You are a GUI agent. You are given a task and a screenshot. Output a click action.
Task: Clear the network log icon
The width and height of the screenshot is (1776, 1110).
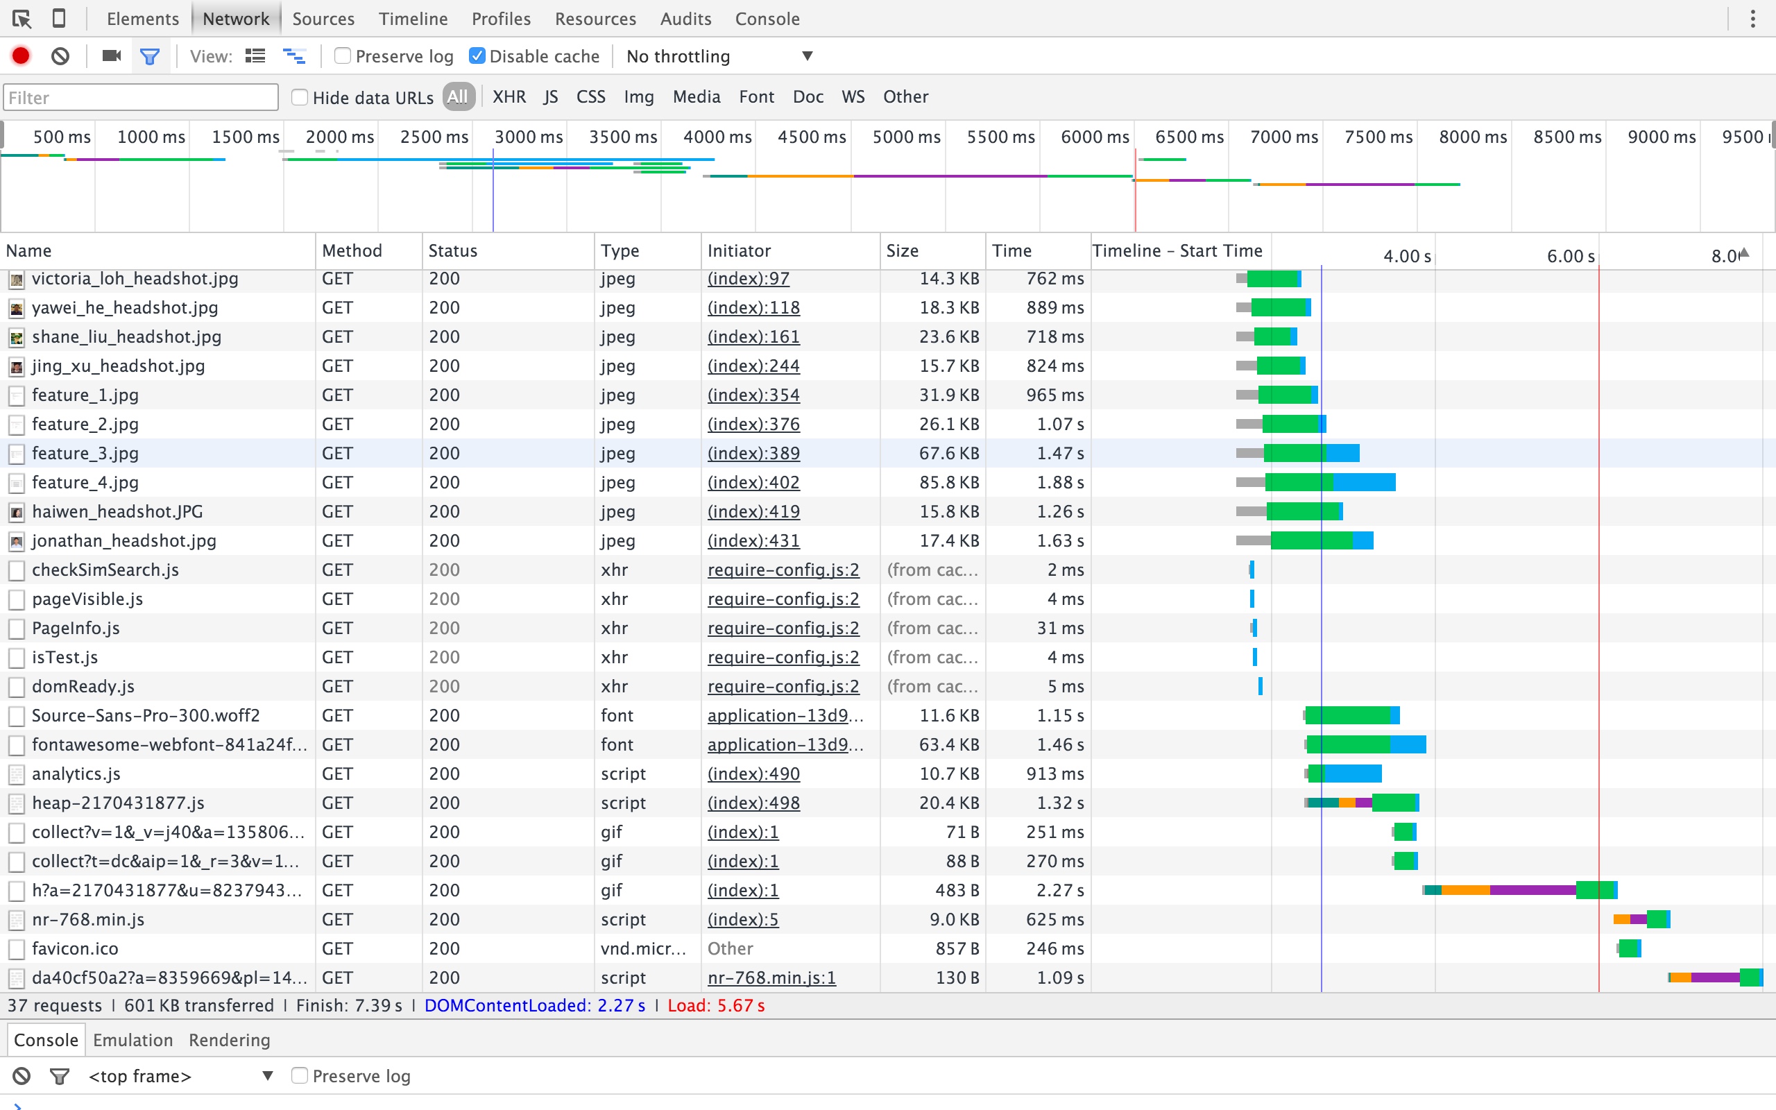tap(60, 55)
